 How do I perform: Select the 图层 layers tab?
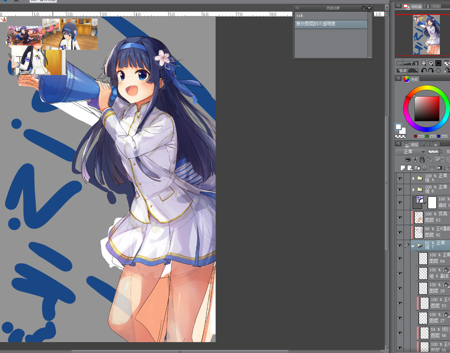(411, 144)
